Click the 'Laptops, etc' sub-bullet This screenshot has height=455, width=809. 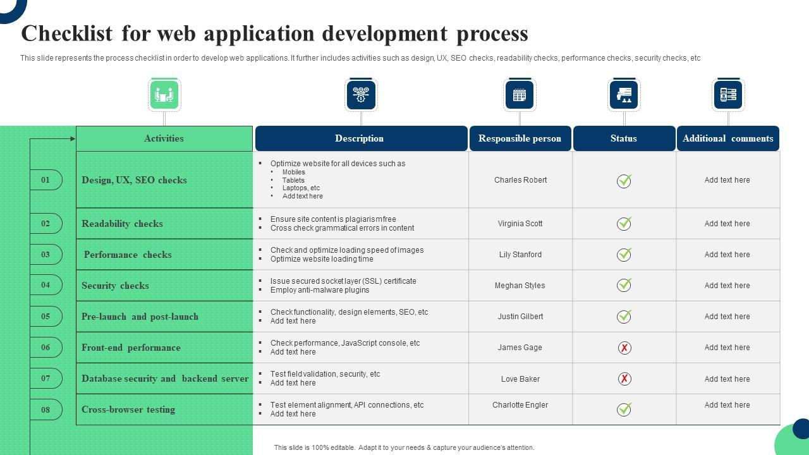click(301, 188)
